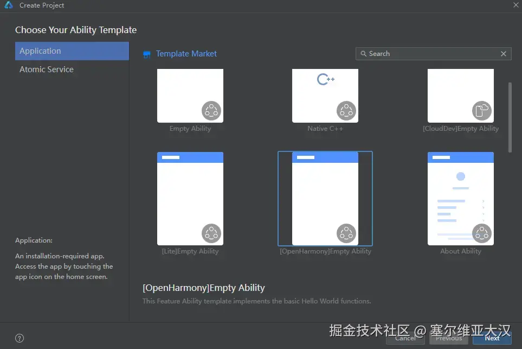Image resolution: width=522 pixels, height=349 pixels.
Task: Clear the search box with X
Action: pyautogui.click(x=504, y=54)
